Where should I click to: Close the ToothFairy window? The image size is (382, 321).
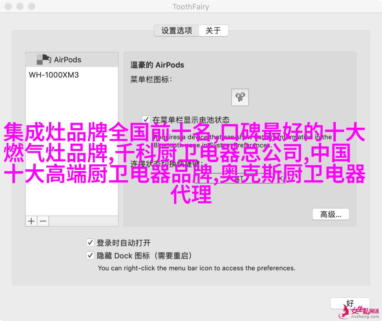(x=8, y=6)
